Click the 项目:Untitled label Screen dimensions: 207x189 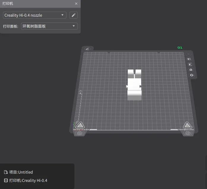click(21, 172)
